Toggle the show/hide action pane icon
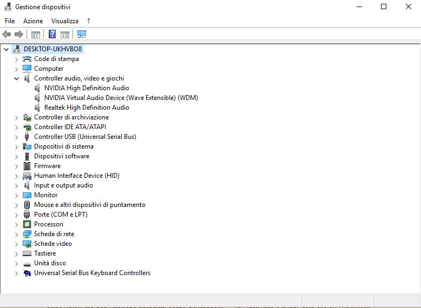 [65, 35]
